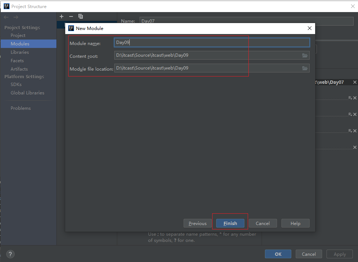Open the second folder properties dropdown
Viewport: 358px width, 262px height.
350,115
